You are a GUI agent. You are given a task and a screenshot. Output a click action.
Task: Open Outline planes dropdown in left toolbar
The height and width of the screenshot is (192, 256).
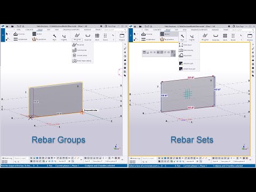click(x=111, y=161)
